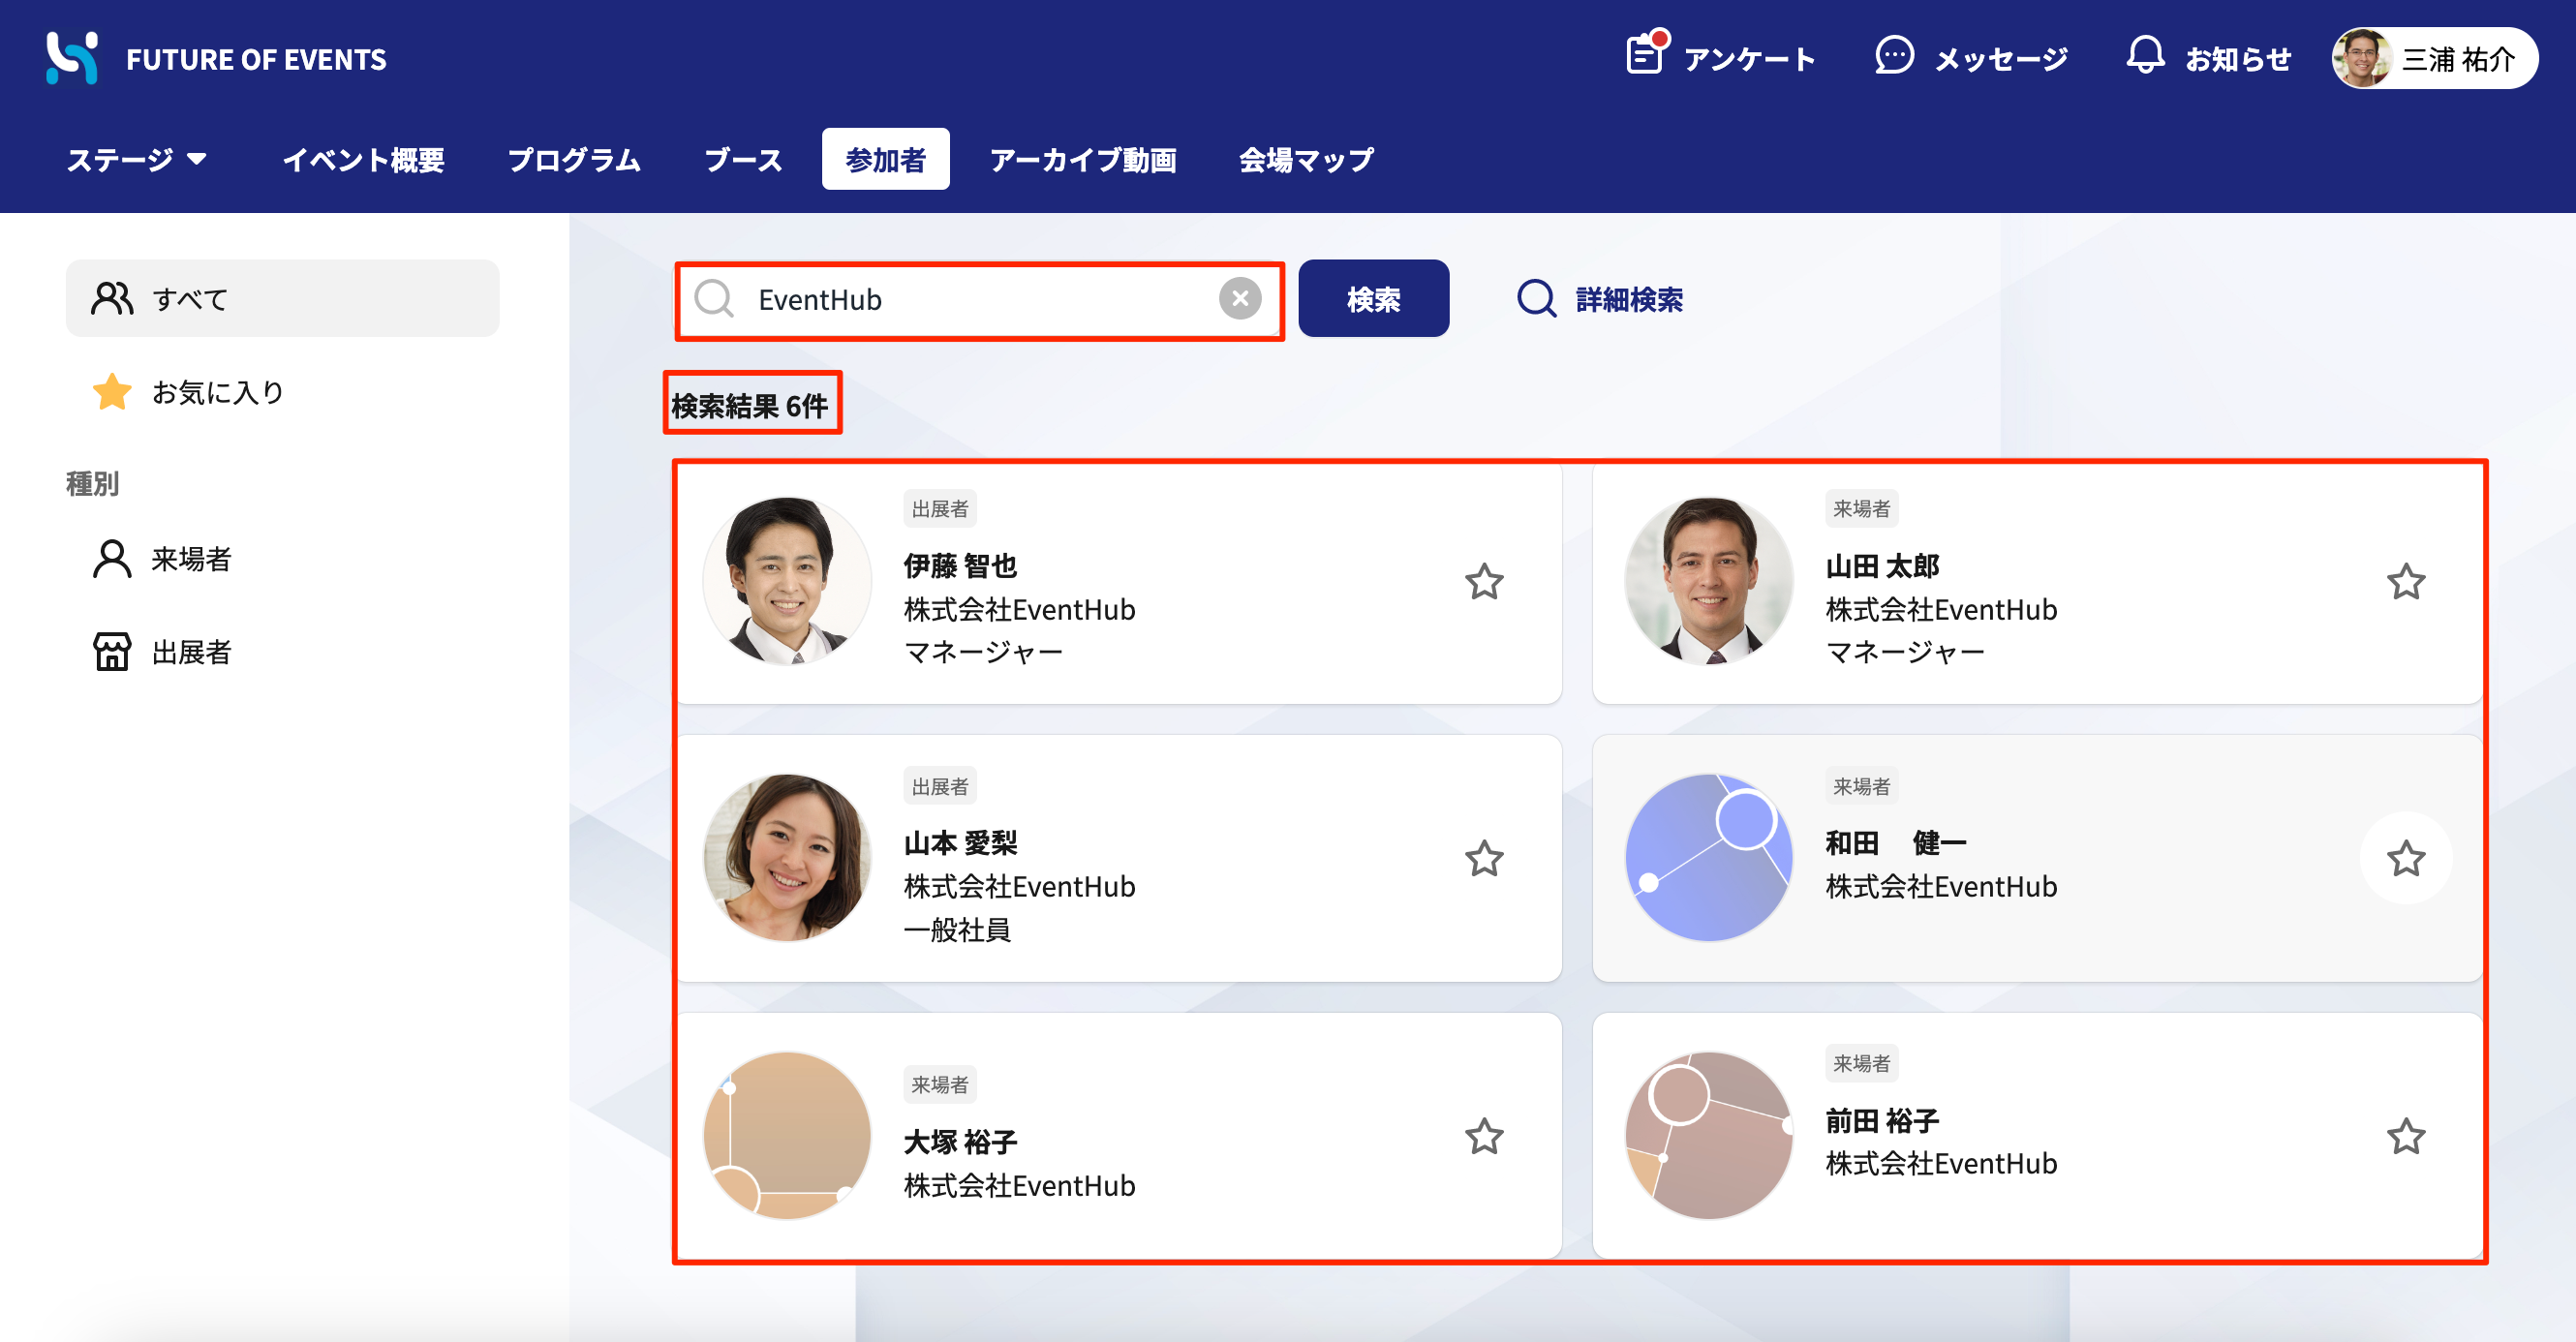This screenshot has height=1342, width=2576.
Task: Click 来場者 tag on 山田 太郎 card
Action: (1861, 508)
